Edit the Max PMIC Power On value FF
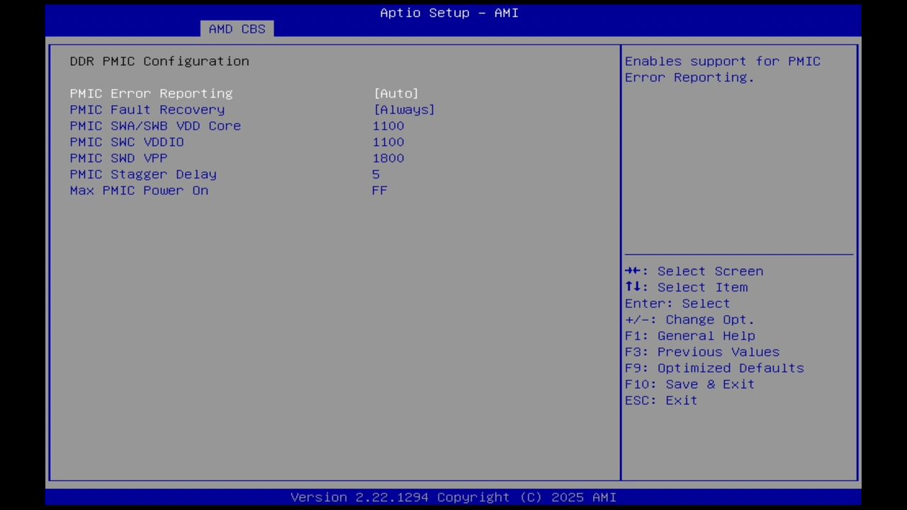Viewport: 907px width, 510px height. [380, 190]
